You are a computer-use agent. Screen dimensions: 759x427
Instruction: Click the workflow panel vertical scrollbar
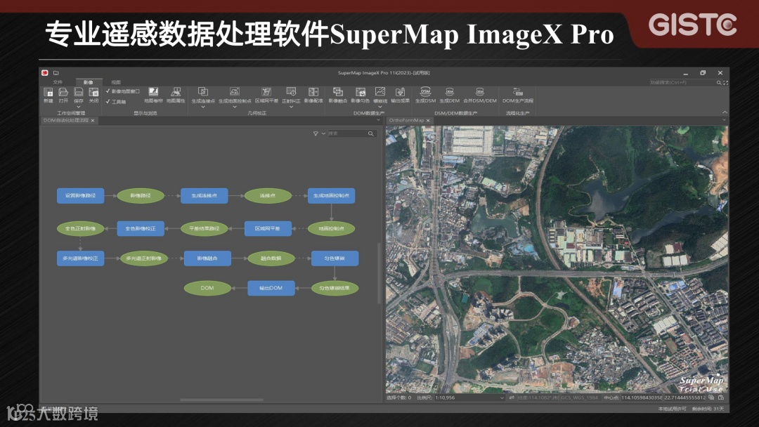tap(379, 273)
